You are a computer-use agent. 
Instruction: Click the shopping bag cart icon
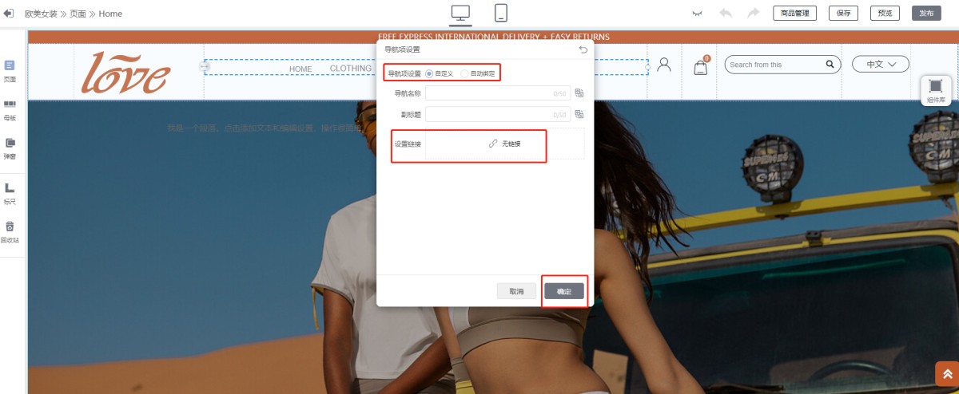(701, 67)
